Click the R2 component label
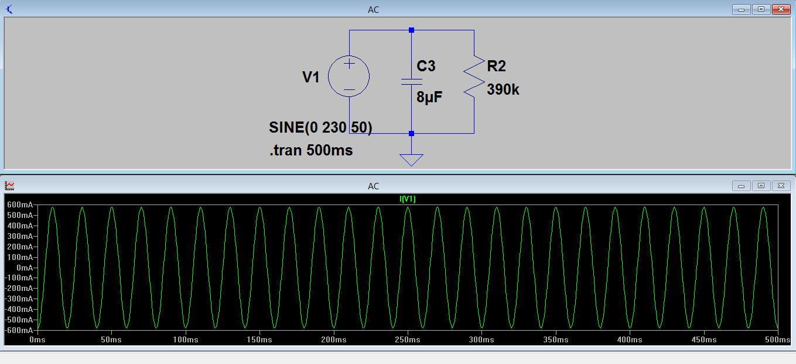Viewport: 796px width, 364px height. coord(496,66)
